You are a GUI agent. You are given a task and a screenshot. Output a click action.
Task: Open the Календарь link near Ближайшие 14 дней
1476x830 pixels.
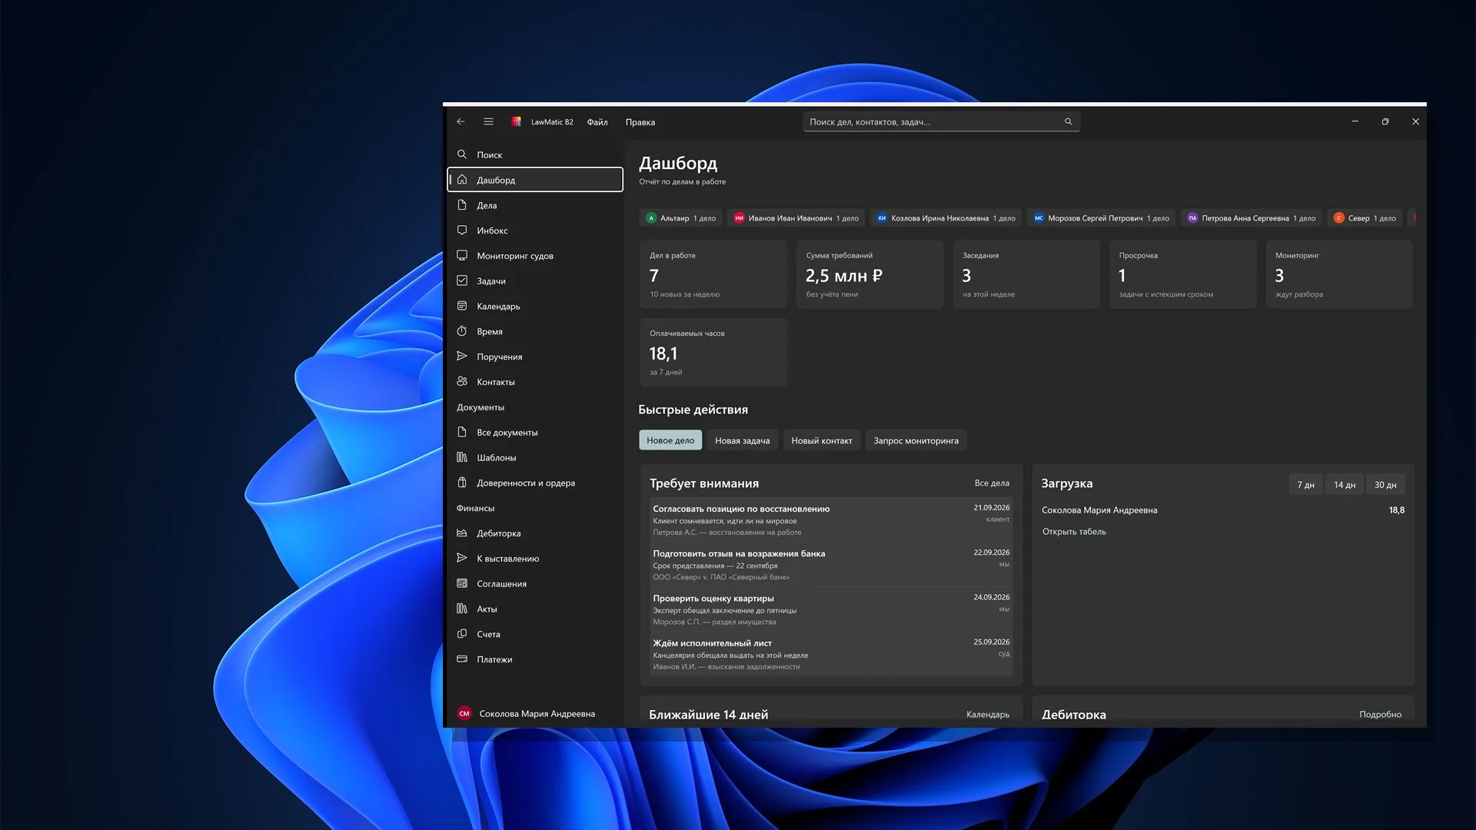(x=988, y=715)
